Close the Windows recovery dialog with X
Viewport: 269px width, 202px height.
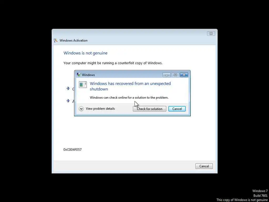(184, 75)
